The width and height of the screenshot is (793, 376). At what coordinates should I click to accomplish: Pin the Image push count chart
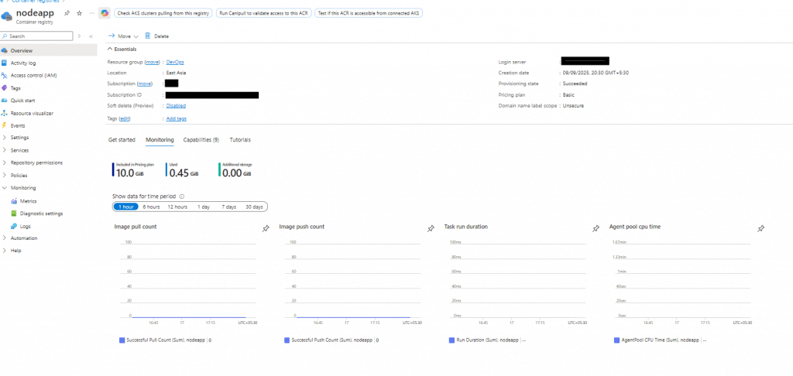[x=431, y=228]
